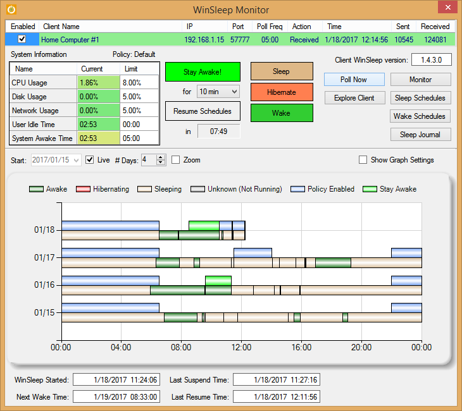462x411 pixels.
Task: Open Wake Schedules
Action: click(420, 116)
